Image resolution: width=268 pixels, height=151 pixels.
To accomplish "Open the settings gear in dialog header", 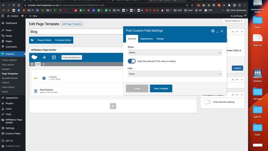I will tap(213, 31).
